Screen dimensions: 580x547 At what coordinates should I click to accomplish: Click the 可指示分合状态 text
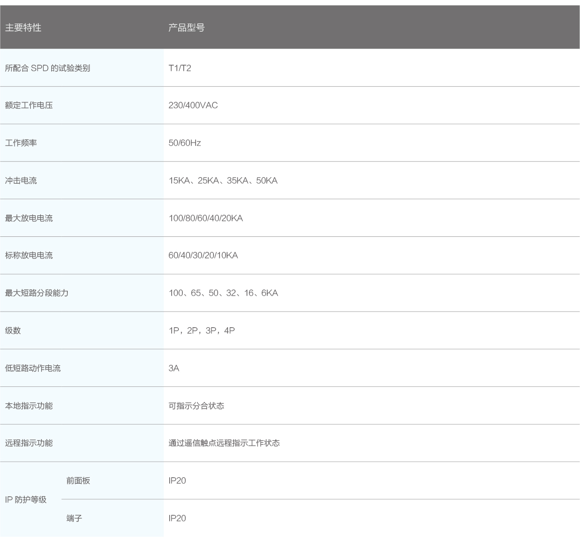point(196,406)
